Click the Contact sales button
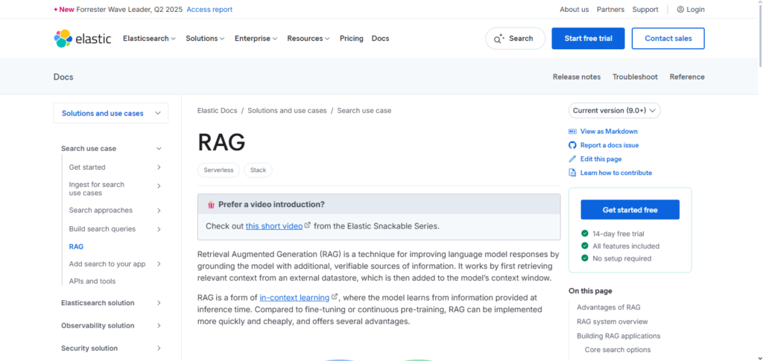 668,39
